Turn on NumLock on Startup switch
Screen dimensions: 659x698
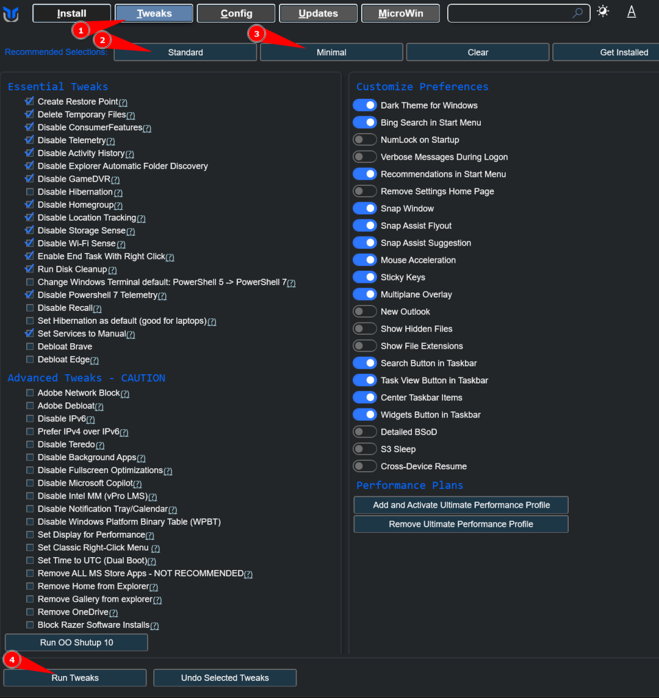(x=364, y=140)
